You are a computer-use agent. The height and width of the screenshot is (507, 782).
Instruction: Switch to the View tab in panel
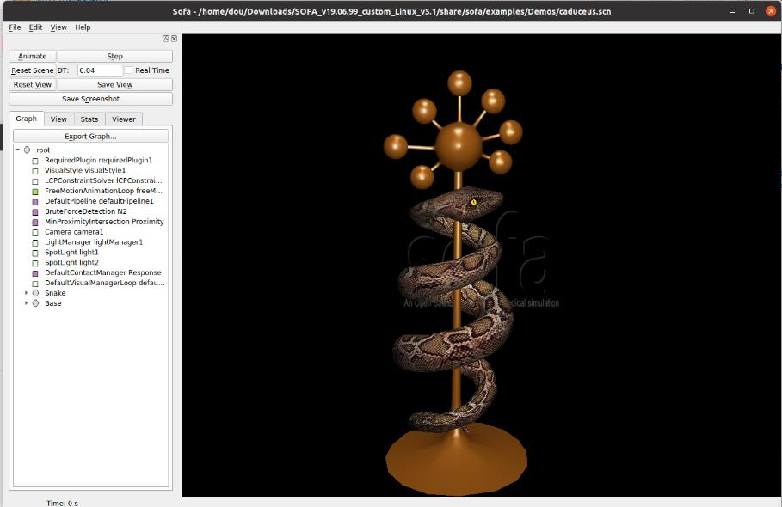pos(58,119)
